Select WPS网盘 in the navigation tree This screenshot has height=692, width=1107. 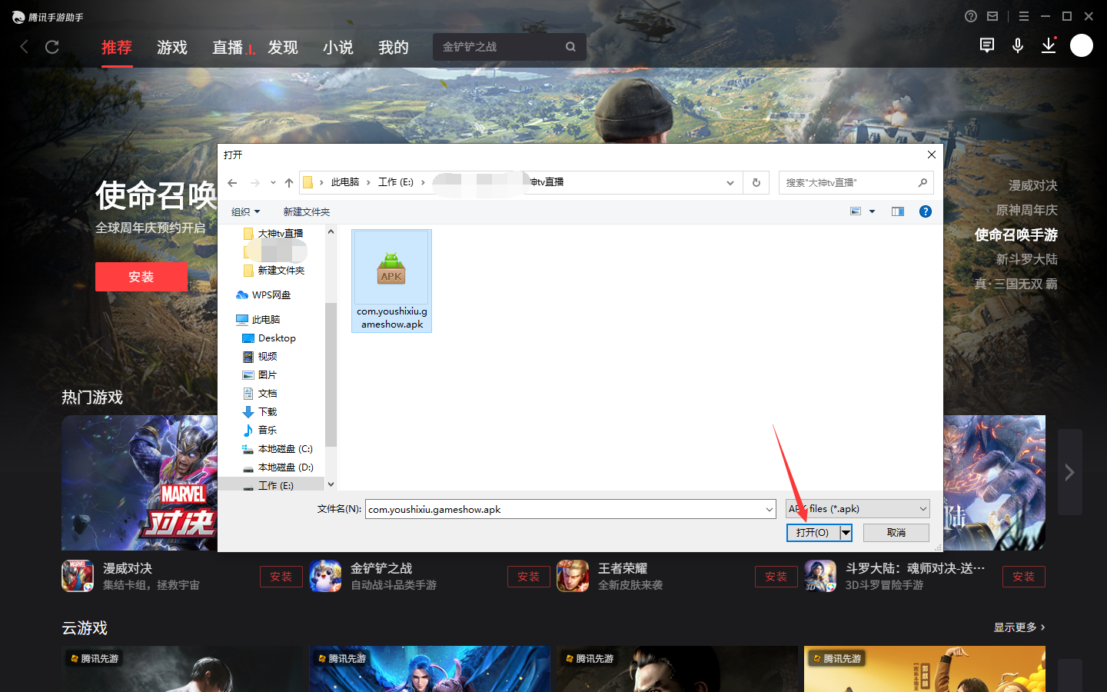tap(264, 295)
